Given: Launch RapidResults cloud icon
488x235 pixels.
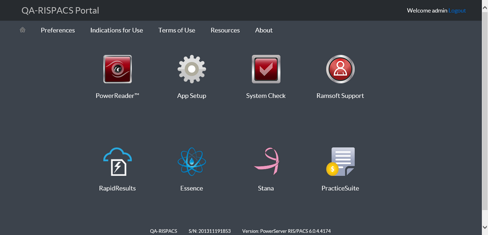Looking at the screenshot, I should [117, 161].
